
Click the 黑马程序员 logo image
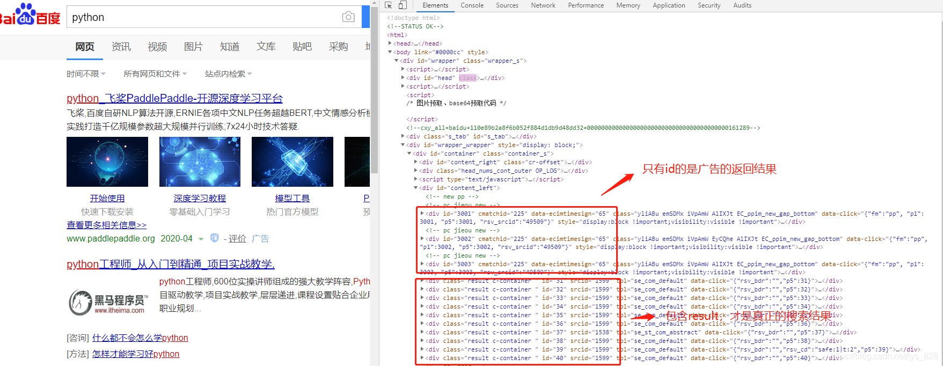pos(109,302)
